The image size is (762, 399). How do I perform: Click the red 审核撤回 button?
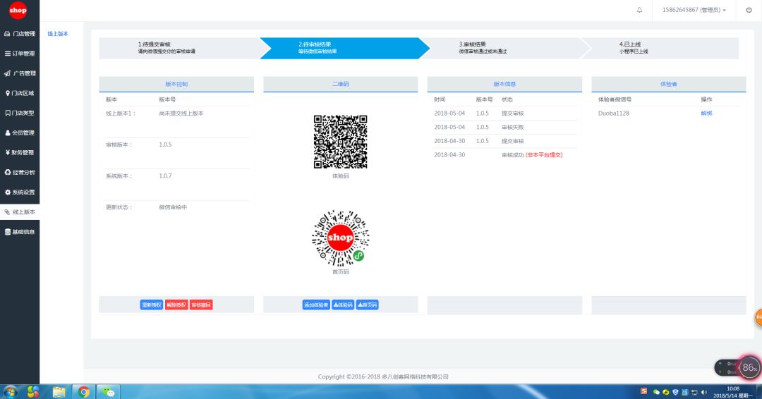[x=200, y=305]
